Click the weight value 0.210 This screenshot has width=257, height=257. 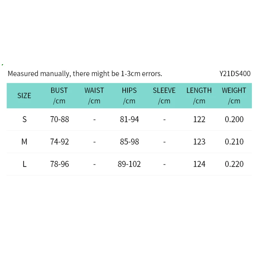coord(234,142)
